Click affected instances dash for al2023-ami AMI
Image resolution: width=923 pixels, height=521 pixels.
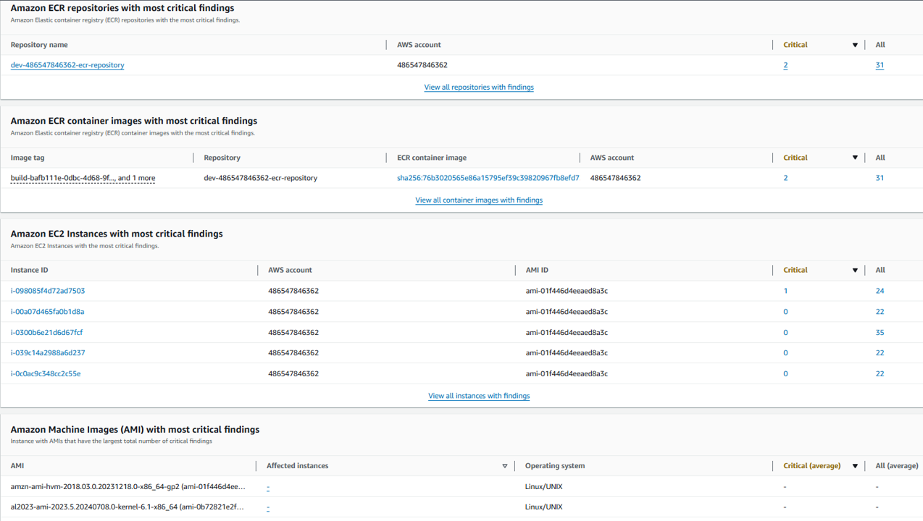click(x=268, y=507)
